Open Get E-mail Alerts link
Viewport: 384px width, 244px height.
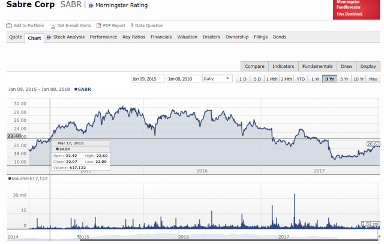[74, 25]
